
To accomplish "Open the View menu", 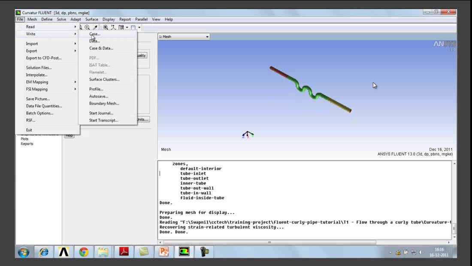I will point(156,19).
